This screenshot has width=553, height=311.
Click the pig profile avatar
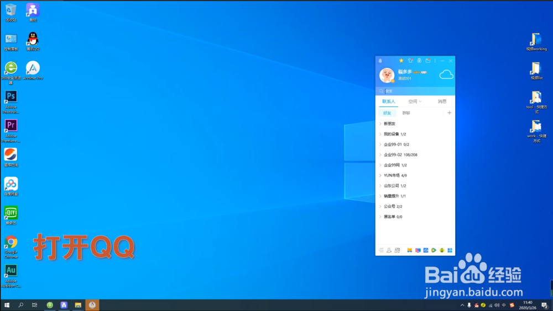point(387,75)
